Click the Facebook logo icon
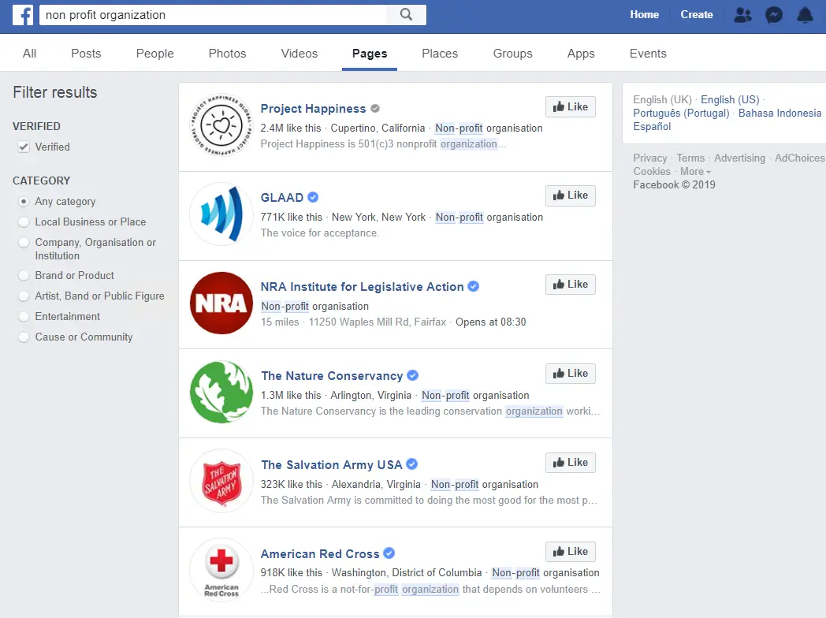 22,14
